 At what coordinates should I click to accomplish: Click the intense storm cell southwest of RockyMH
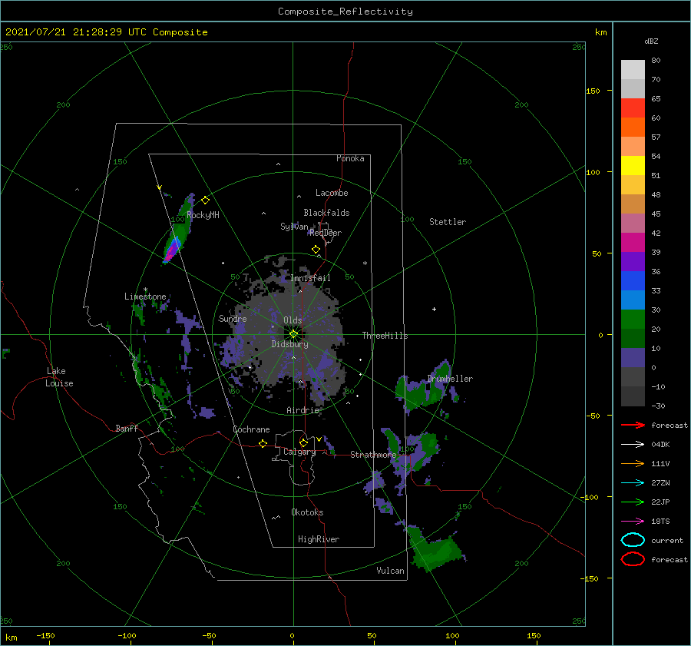[x=172, y=251]
